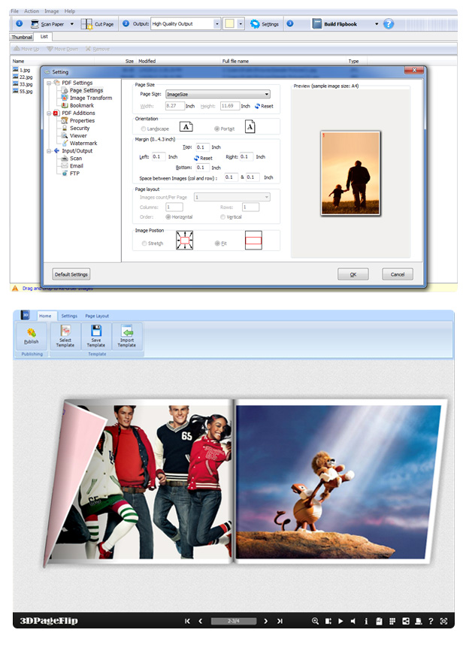
Task: Open the Page Size dropdown showing ImageSize
Action: [x=218, y=94]
